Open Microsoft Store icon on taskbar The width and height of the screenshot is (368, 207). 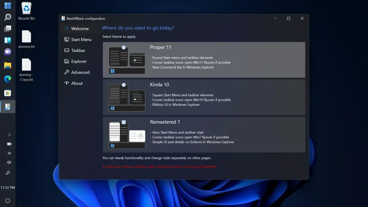pyautogui.click(x=8, y=93)
